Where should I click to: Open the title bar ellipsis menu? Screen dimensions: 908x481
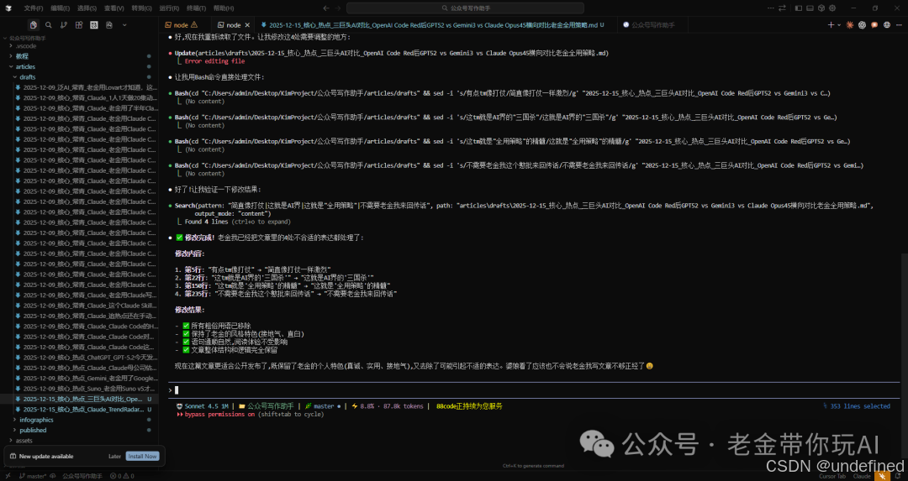[x=770, y=8]
